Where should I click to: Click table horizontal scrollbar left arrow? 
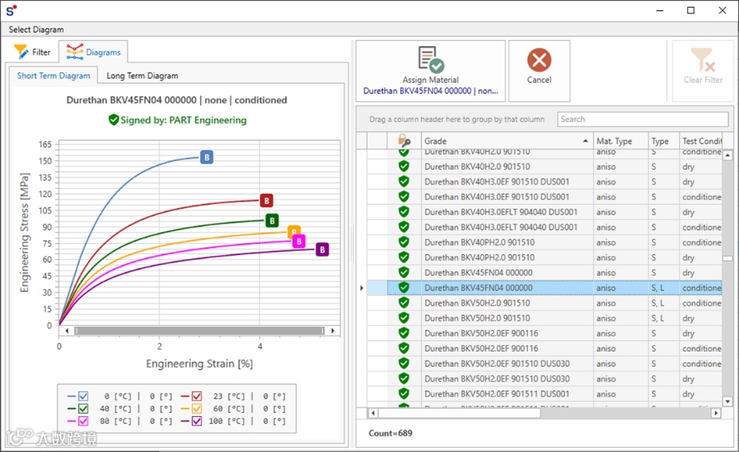tap(373, 414)
